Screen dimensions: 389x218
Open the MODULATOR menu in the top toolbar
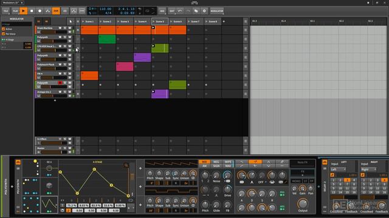click(216, 11)
